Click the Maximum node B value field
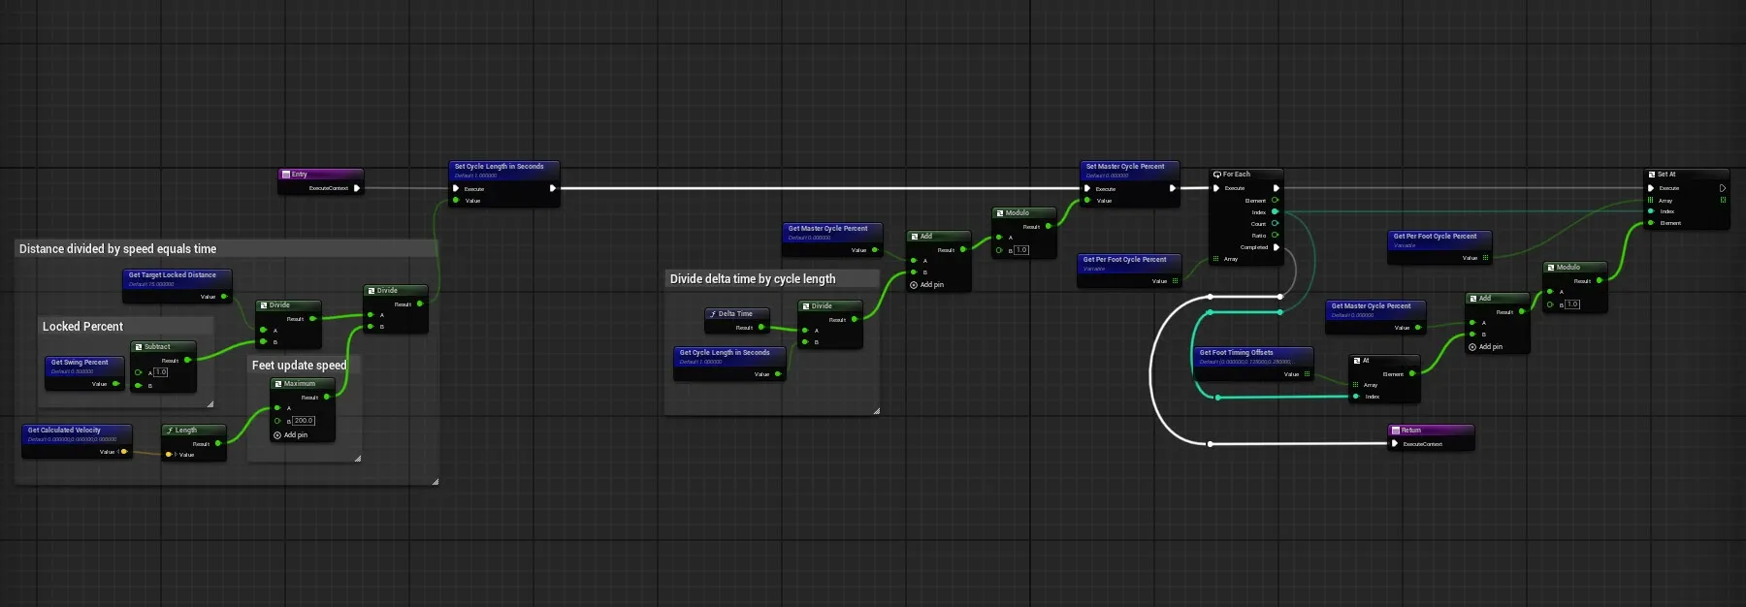1746x607 pixels. (x=304, y=421)
